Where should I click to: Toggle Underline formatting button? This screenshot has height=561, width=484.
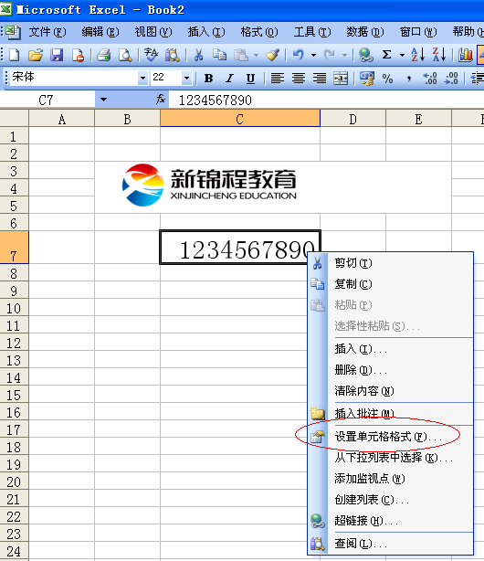coord(251,78)
